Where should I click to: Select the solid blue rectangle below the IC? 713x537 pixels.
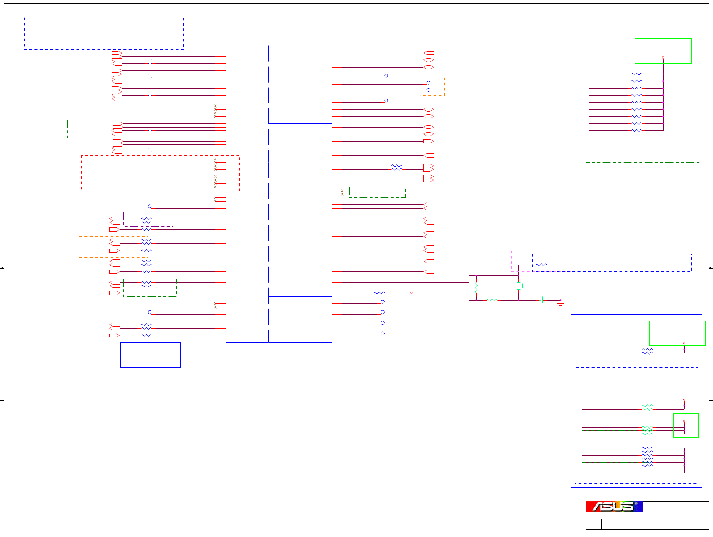pos(150,355)
